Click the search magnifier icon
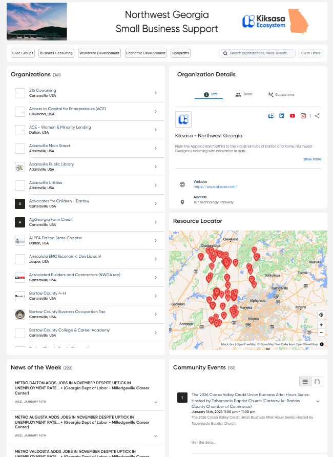The width and height of the screenshot is (333, 457). (225, 53)
